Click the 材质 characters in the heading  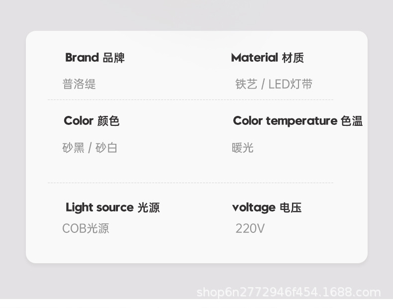point(293,58)
